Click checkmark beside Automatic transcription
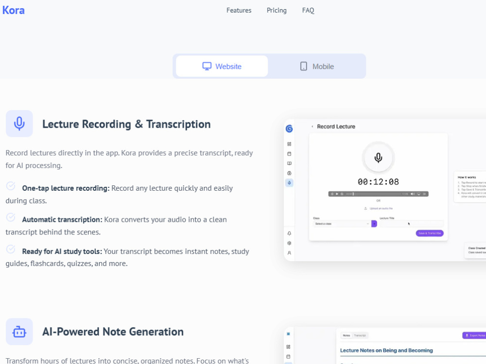Screen dimensions: 486x364 [x=11, y=217]
